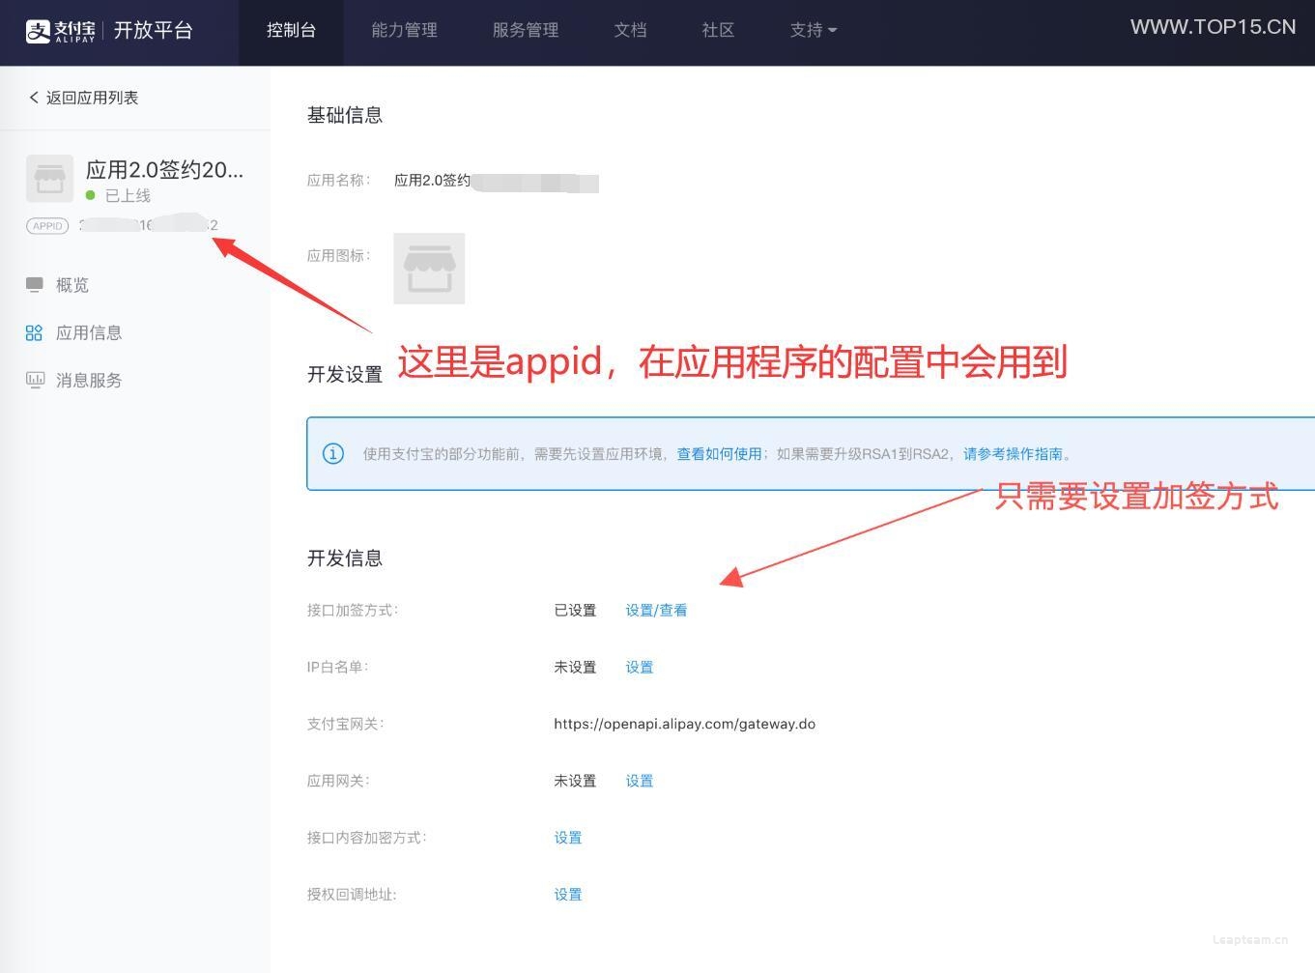Switch to the 社区 tab
Screen dimensions: 1315x973
pos(718,31)
